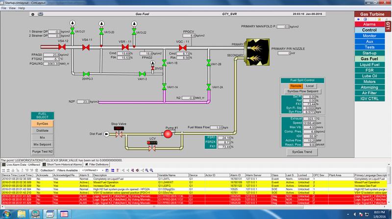Click the VAH1-1B purge valve

(x=164, y=63)
